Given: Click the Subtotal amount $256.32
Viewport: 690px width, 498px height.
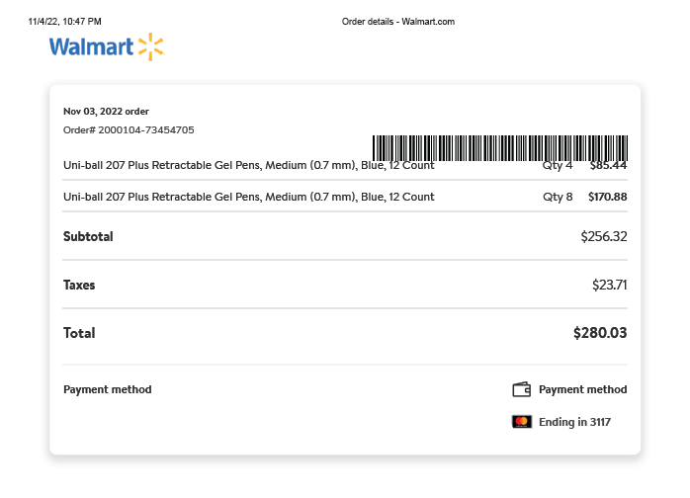Looking at the screenshot, I should tap(604, 236).
